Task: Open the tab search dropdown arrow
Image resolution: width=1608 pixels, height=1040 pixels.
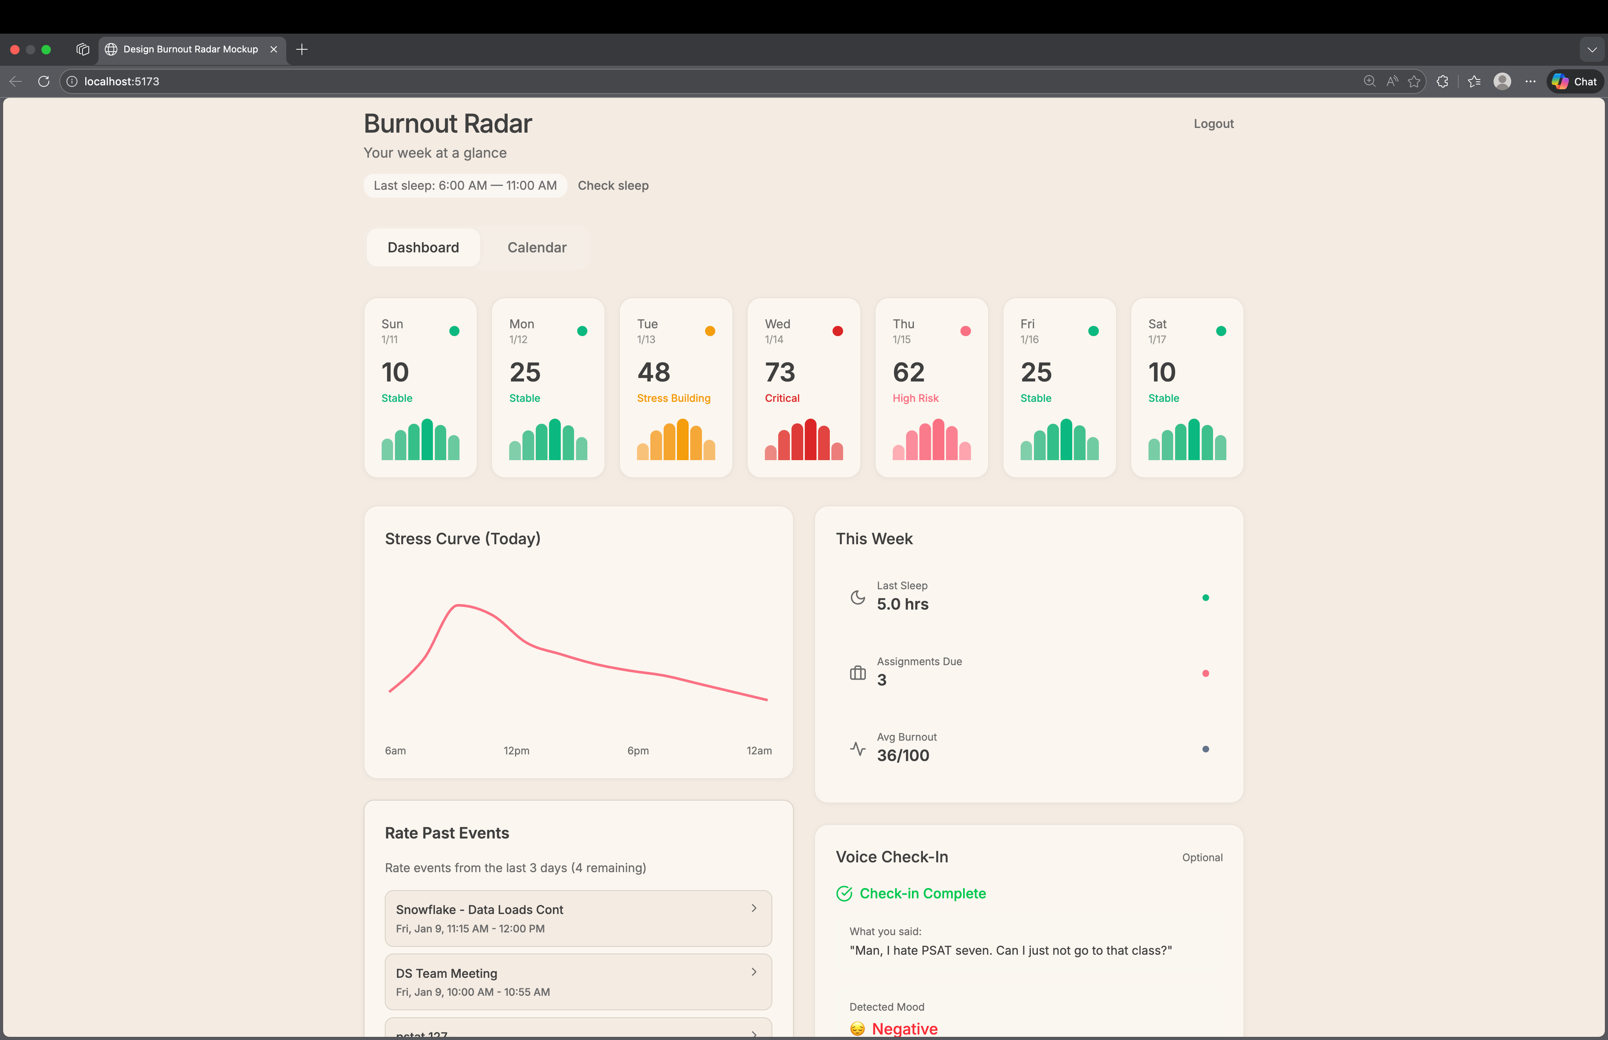Action: point(1592,49)
